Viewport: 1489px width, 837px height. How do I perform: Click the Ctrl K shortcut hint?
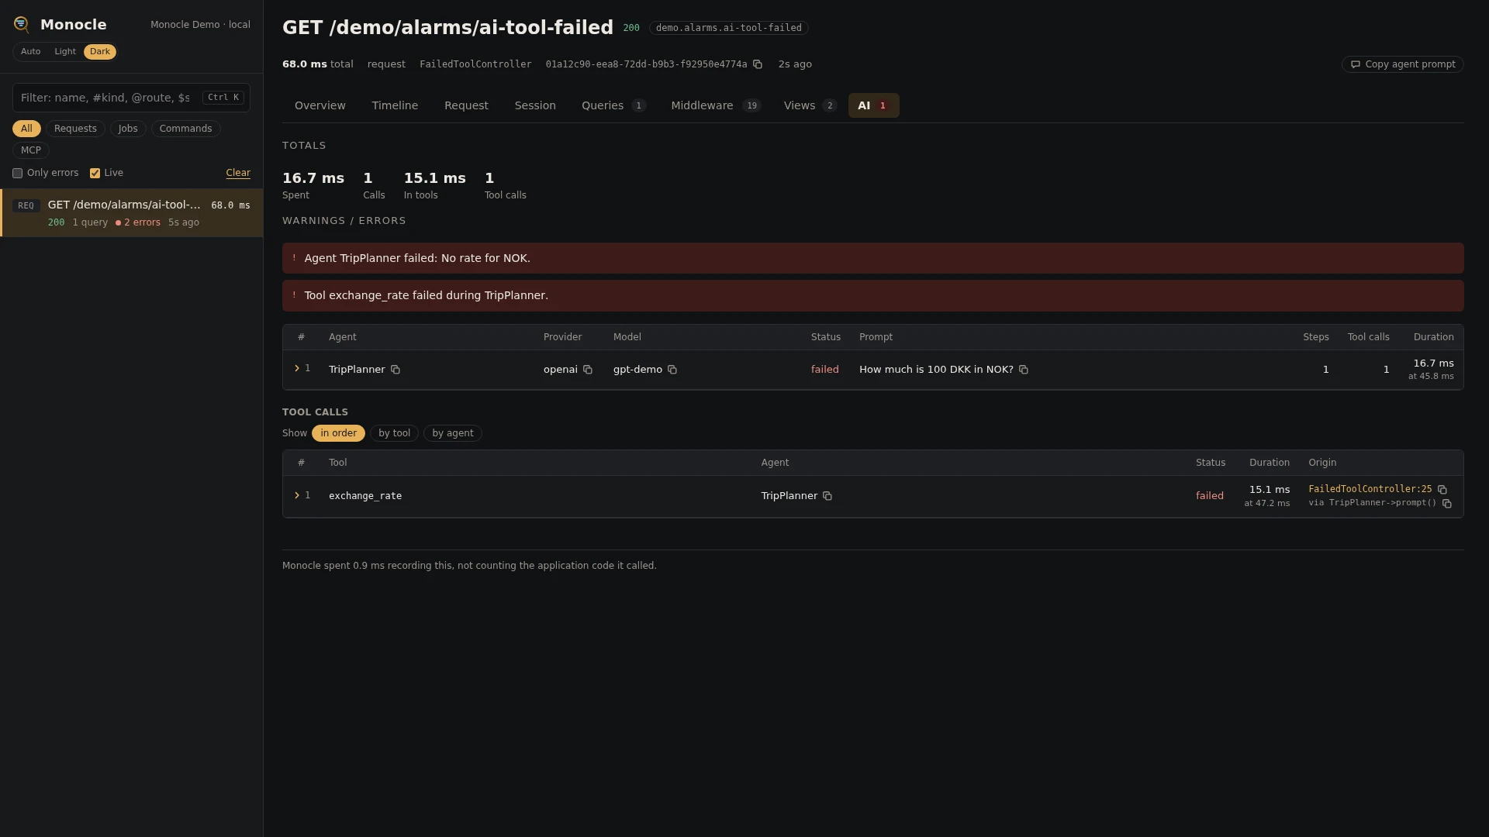pyautogui.click(x=223, y=98)
